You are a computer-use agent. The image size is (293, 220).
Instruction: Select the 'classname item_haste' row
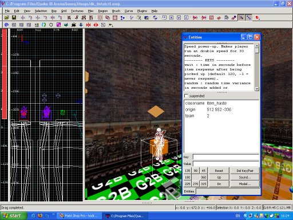221,103
